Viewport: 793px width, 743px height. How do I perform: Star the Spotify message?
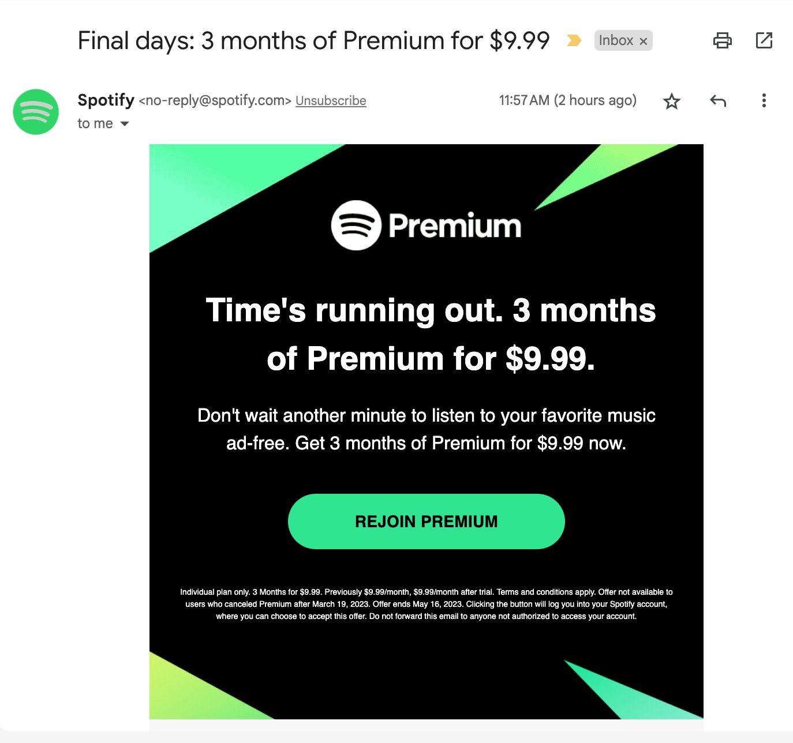672,102
